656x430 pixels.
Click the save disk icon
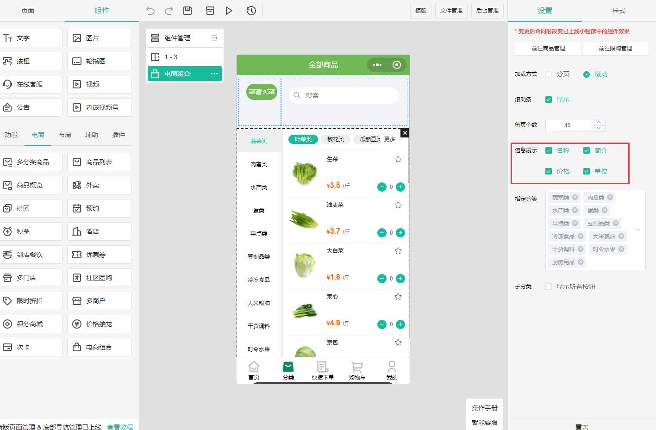click(x=187, y=11)
